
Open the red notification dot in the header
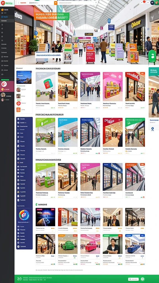click(x=144, y=2)
